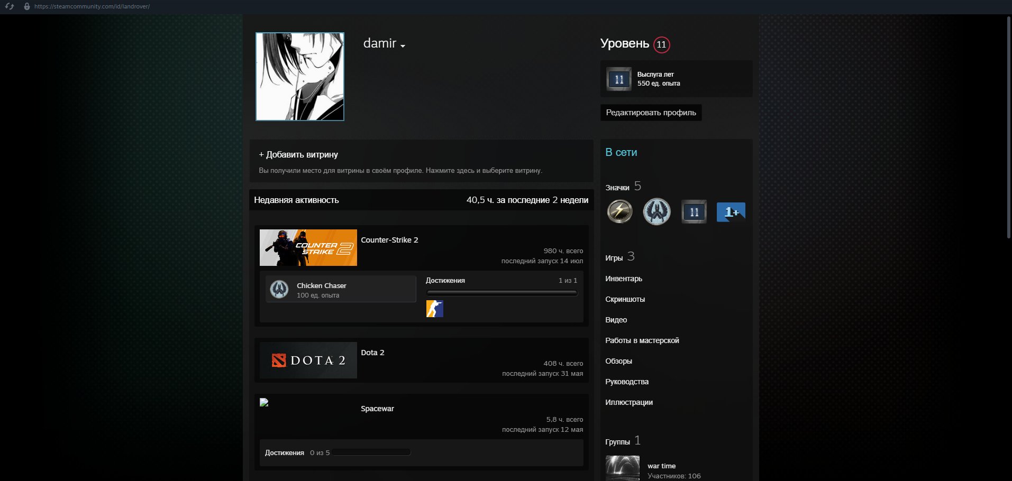Open Работы в мастерской section
Screen dimensions: 1012x481
(642, 340)
